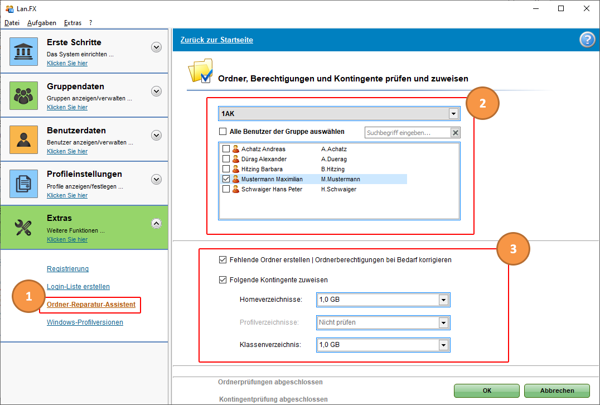
Task: Click the Profileinstellungen documents icon
Action: coord(23,184)
